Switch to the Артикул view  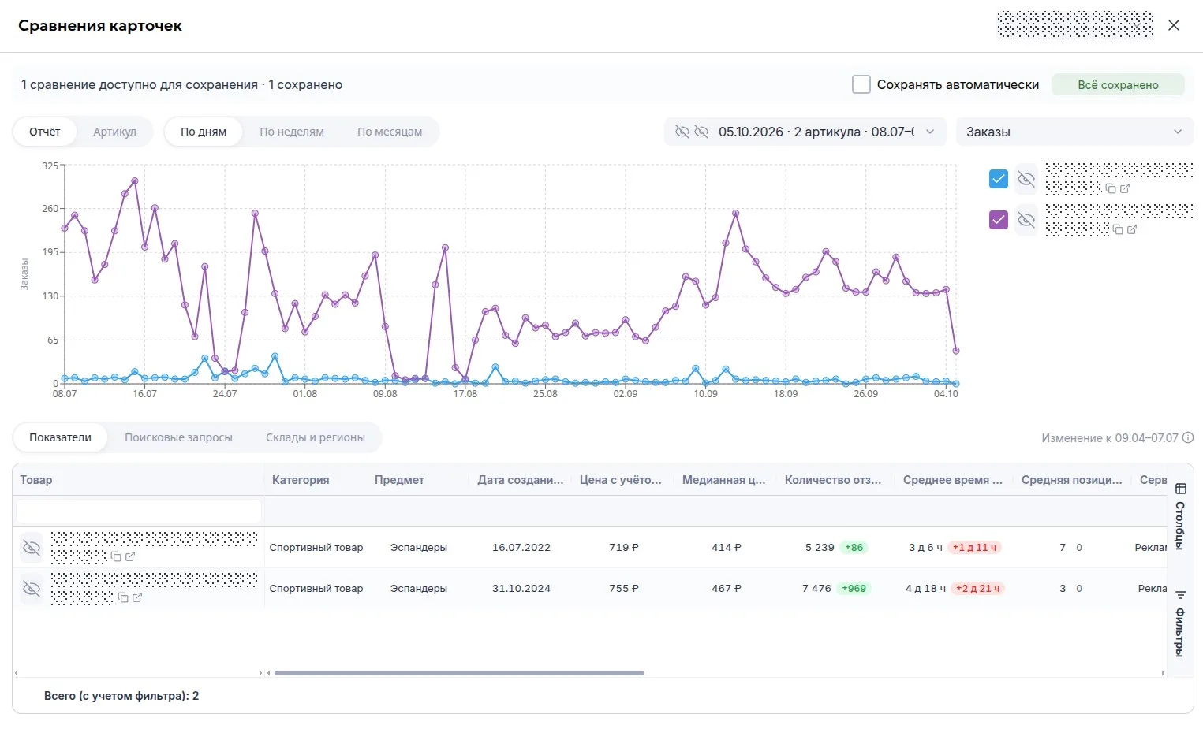tap(114, 132)
